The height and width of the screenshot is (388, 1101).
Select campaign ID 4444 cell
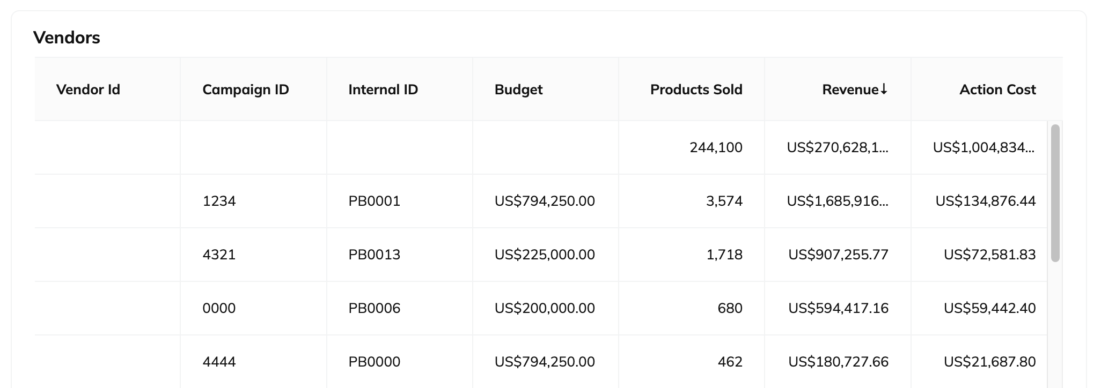click(x=219, y=362)
